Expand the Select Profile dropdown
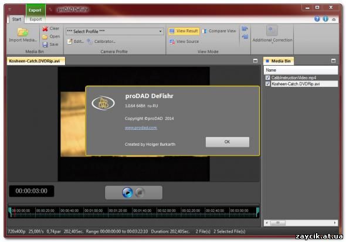 (161, 31)
